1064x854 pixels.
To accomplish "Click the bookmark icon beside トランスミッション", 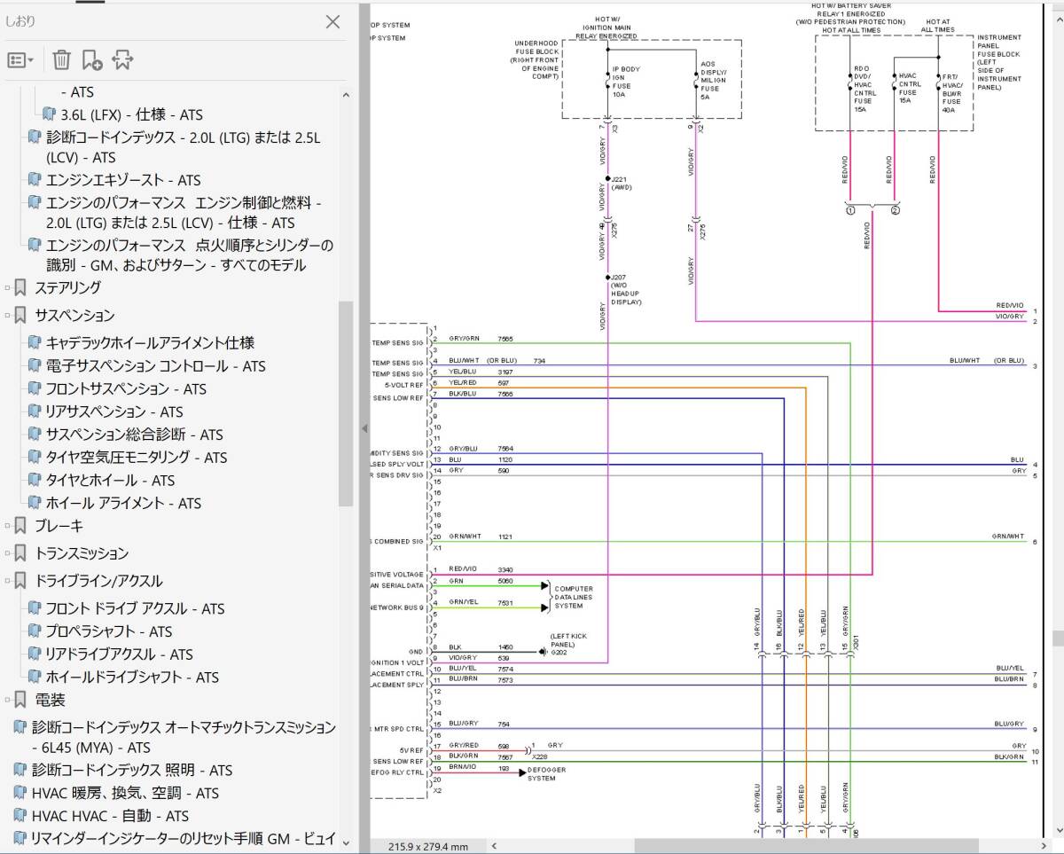I will pyautogui.click(x=20, y=553).
